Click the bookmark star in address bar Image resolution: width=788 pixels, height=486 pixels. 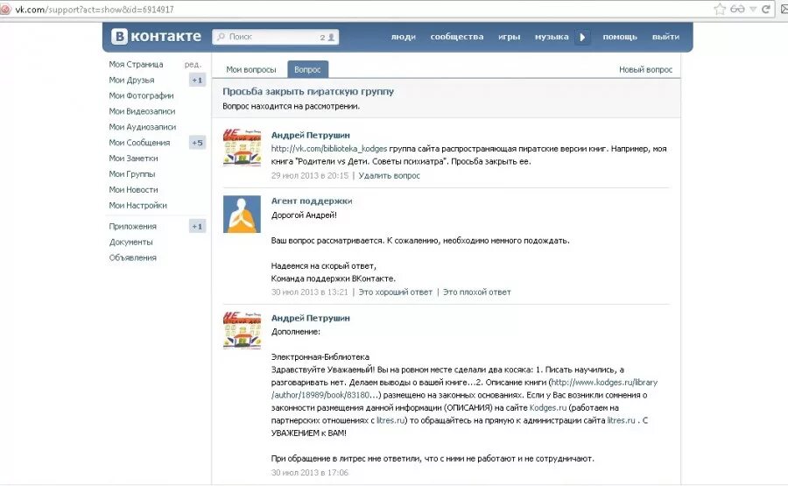(x=720, y=9)
